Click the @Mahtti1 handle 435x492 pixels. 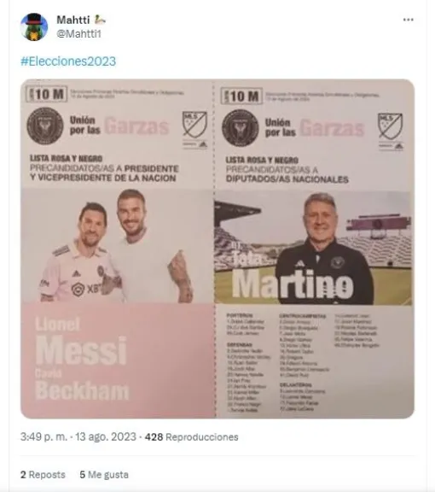tap(78, 33)
